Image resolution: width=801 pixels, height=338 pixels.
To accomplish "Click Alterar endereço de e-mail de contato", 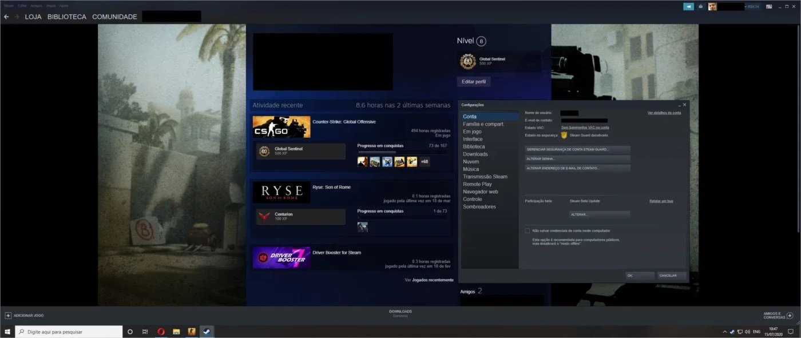I will coord(577,168).
